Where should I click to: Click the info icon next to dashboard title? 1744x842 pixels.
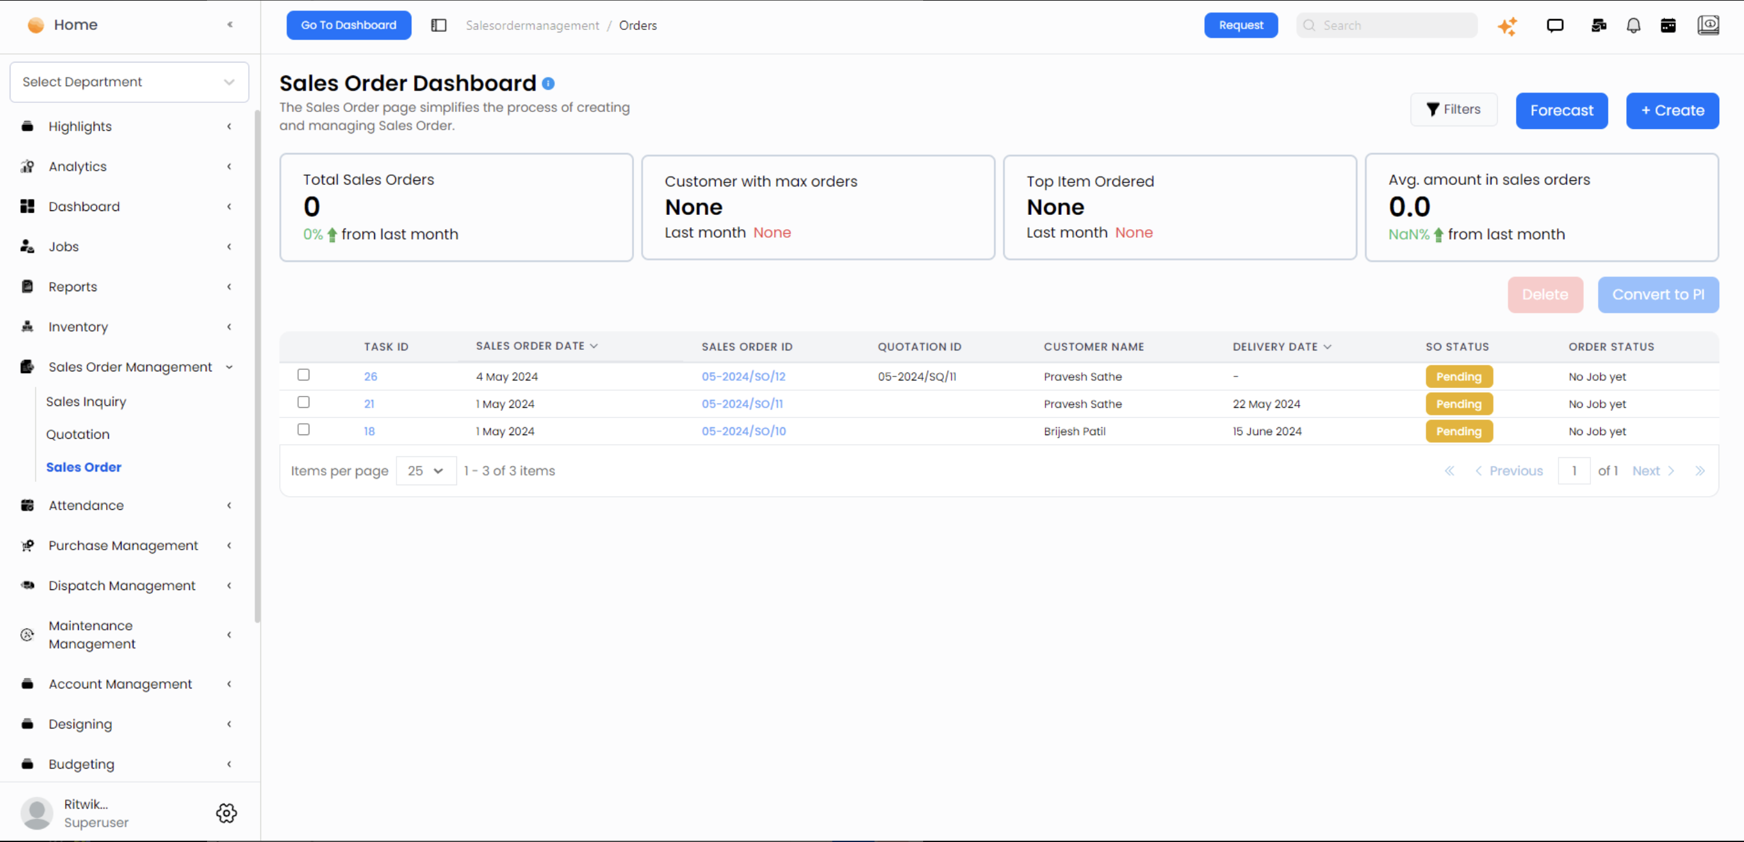548,83
